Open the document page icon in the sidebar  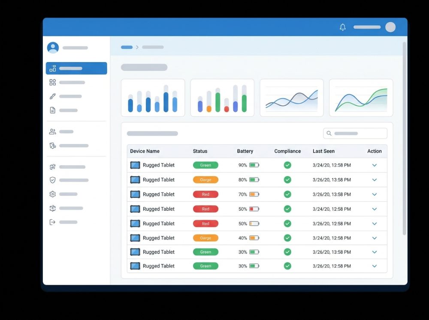[52, 110]
